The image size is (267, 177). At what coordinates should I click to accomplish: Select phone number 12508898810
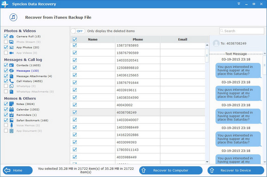[x=127, y=68]
